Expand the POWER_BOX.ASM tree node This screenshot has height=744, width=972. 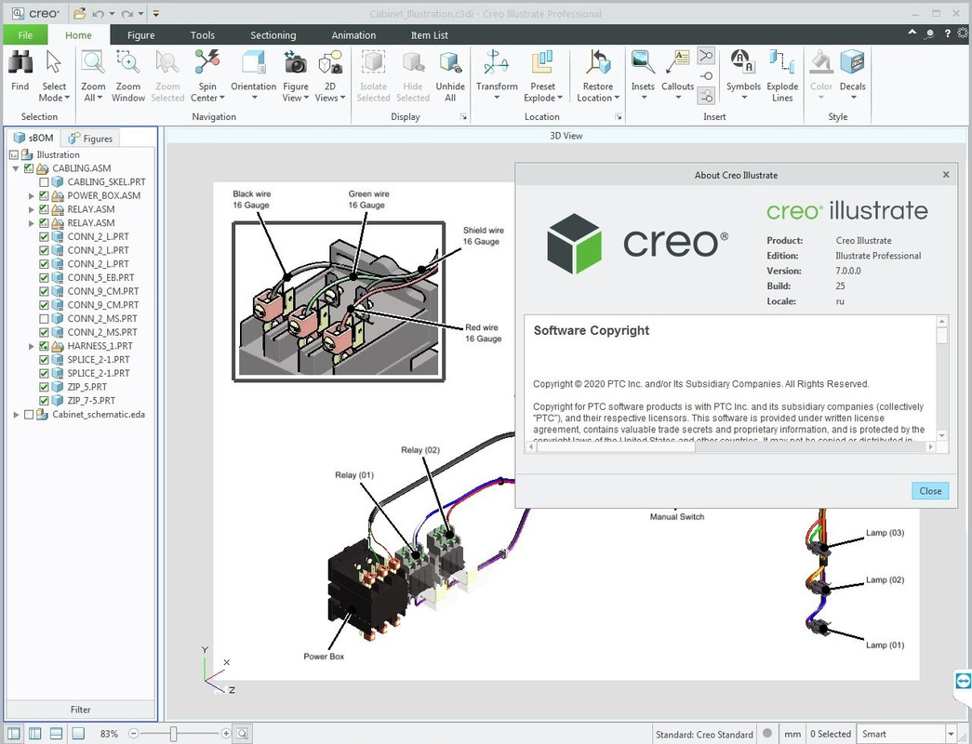pos(31,195)
